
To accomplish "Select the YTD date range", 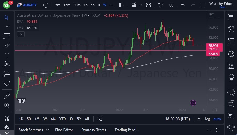I will (62, 119).
